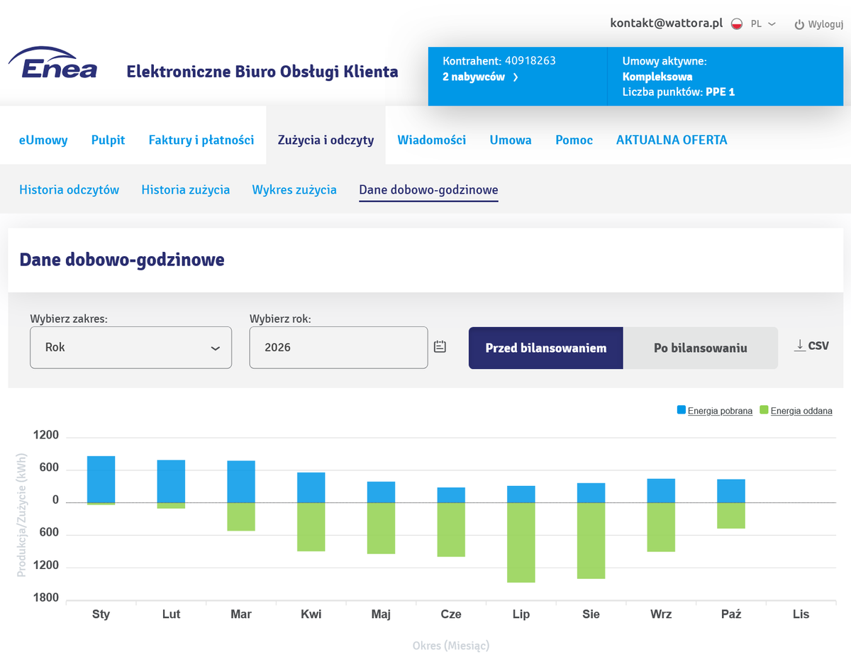851x662 pixels.
Task: Select Przed bilansowaniem view
Action: coord(545,348)
